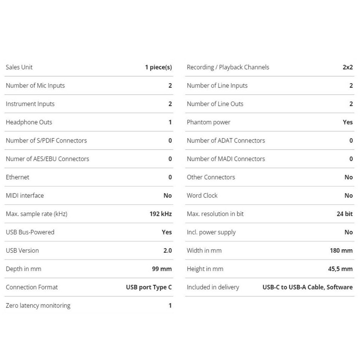Click the "MIDI interface" label

(x=25, y=196)
